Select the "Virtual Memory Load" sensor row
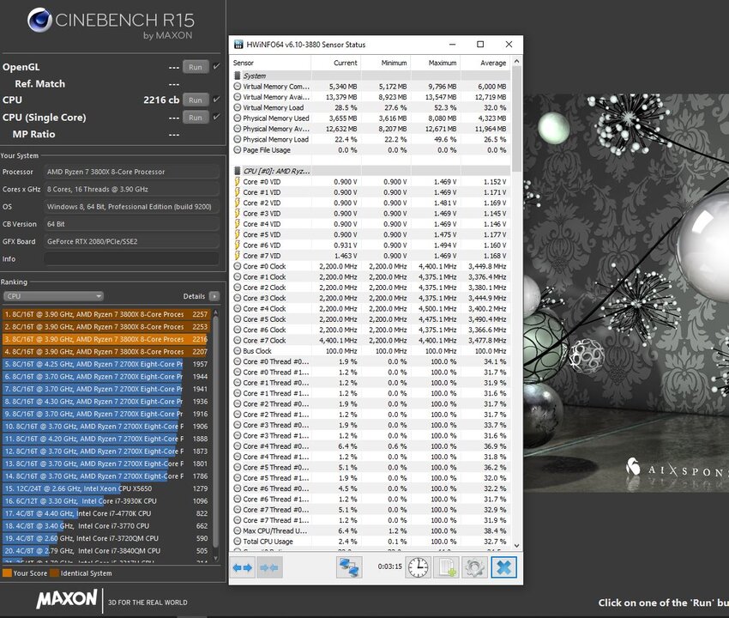Screen dimensions: 729x618 pyautogui.click(x=371, y=107)
